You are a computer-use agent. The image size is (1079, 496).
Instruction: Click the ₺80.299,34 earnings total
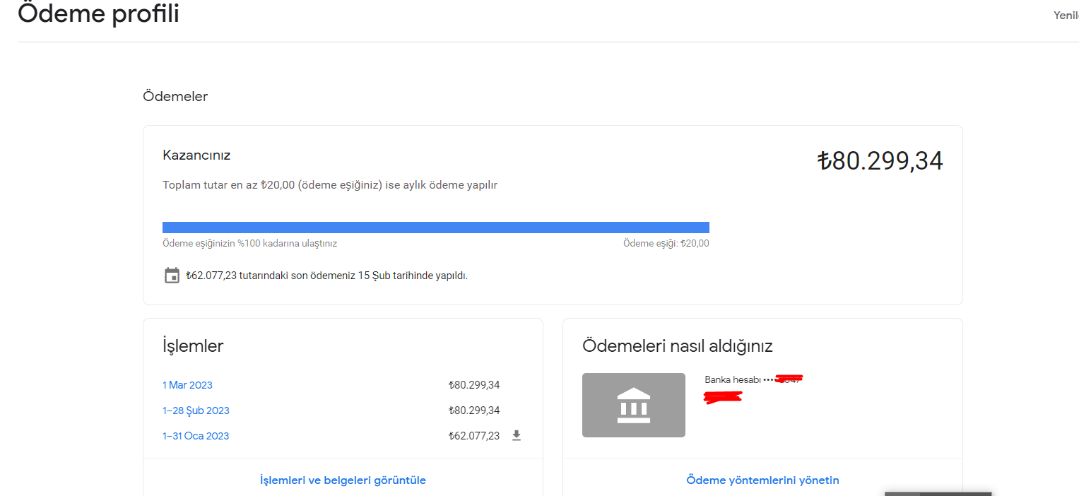[x=880, y=161]
